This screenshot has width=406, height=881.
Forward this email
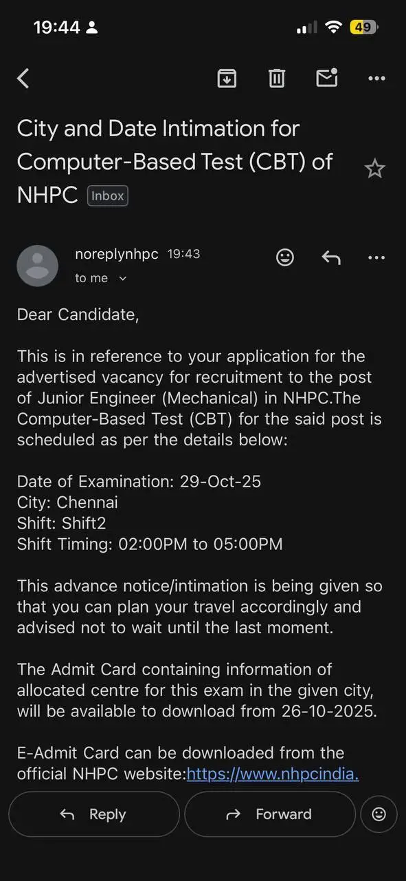point(269,814)
